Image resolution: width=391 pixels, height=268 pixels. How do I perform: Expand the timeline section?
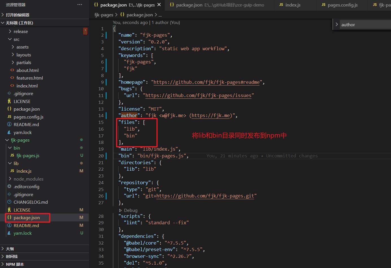click(44, 256)
